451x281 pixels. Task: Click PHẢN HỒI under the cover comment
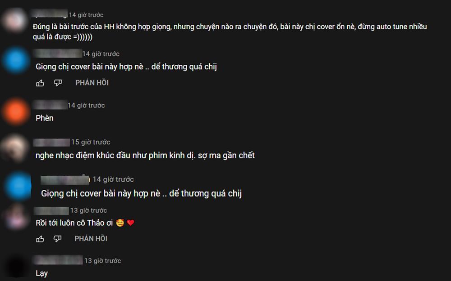pyautogui.click(x=92, y=83)
